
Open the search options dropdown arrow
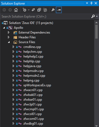(97, 17)
